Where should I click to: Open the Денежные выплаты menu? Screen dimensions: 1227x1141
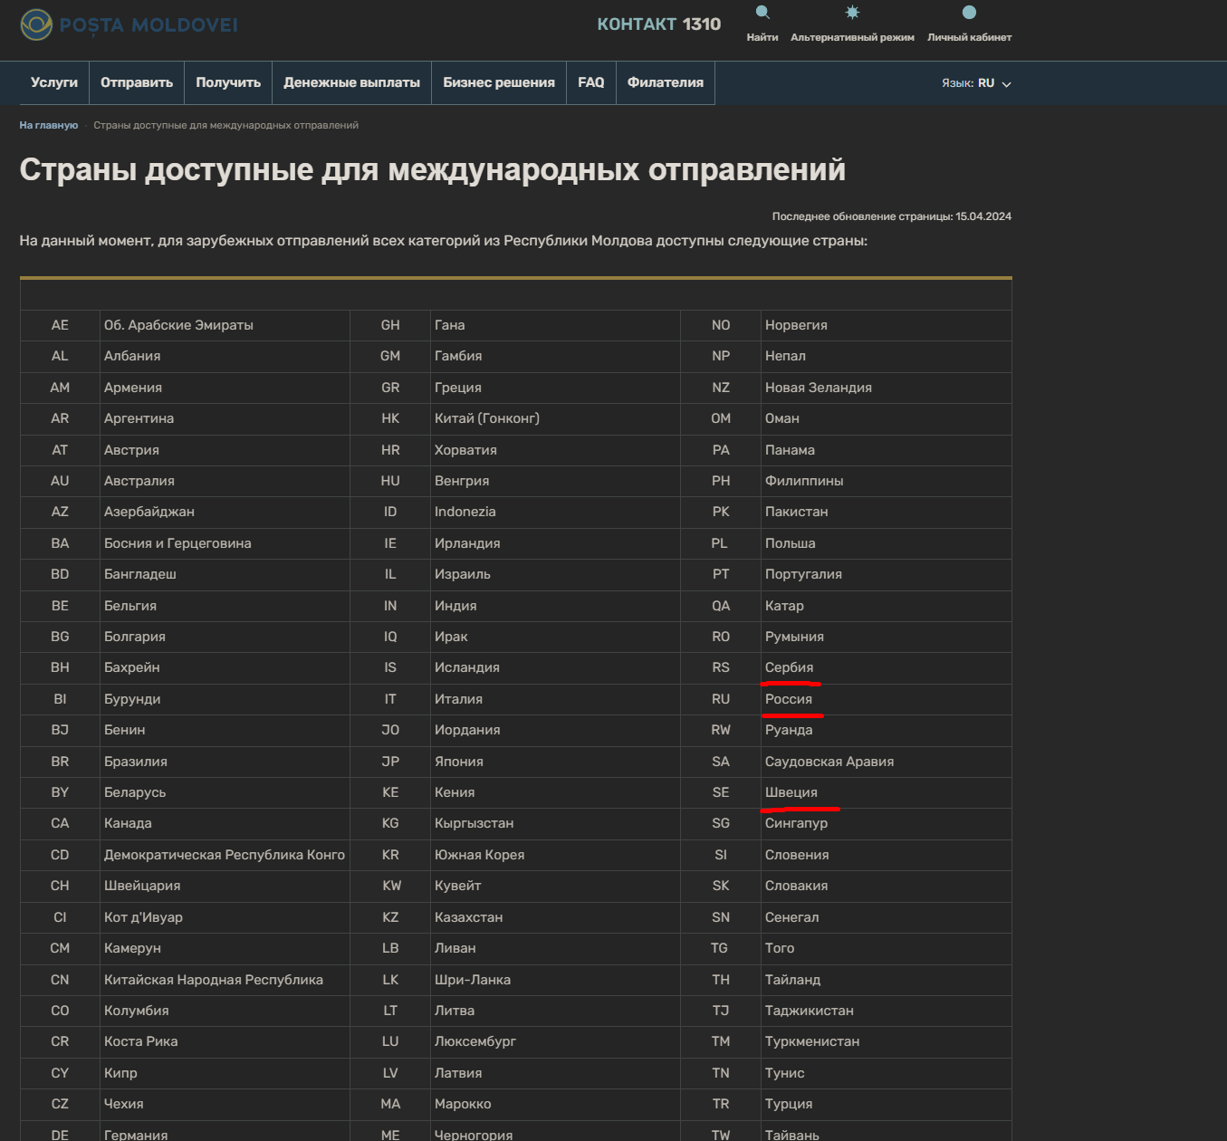[x=351, y=82]
